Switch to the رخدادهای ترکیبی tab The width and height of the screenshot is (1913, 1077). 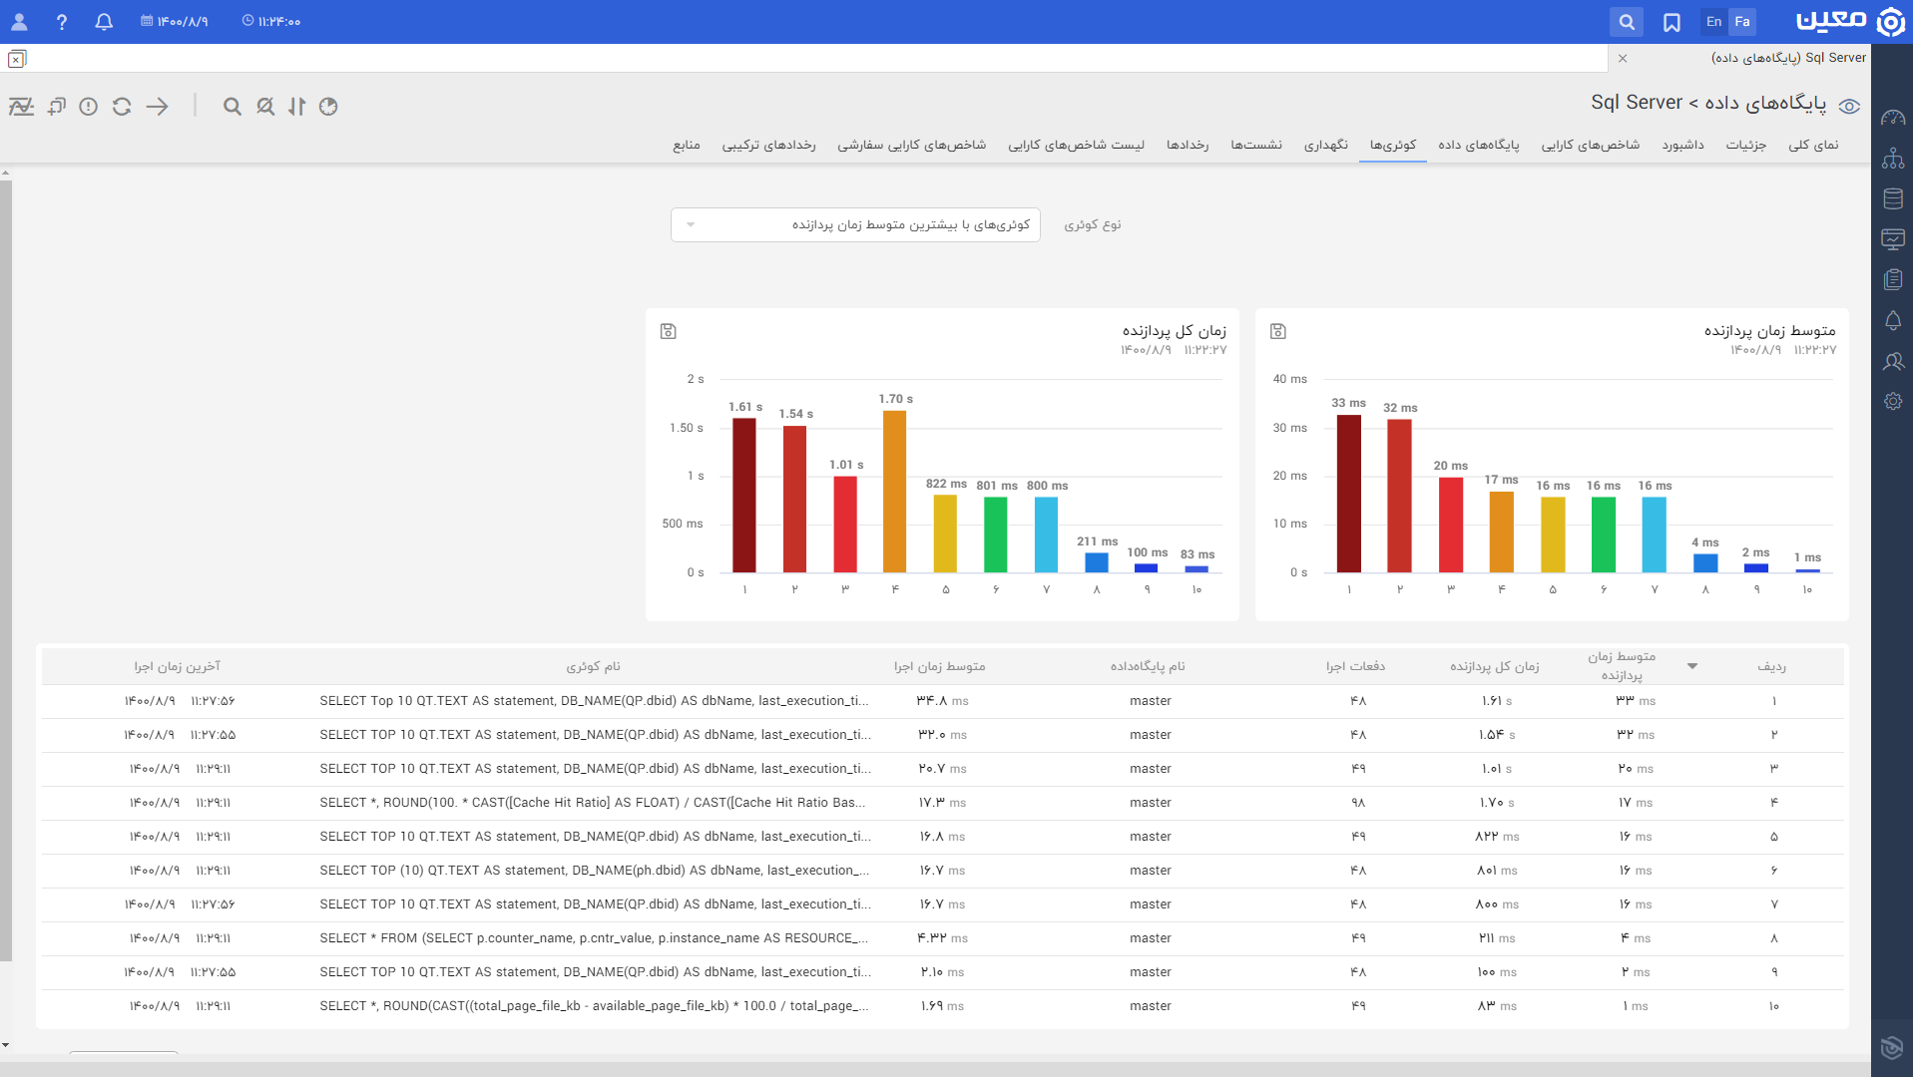[x=769, y=146]
